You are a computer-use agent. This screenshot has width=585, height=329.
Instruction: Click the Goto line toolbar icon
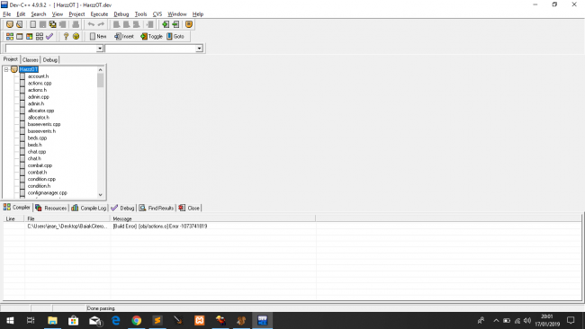150,24
